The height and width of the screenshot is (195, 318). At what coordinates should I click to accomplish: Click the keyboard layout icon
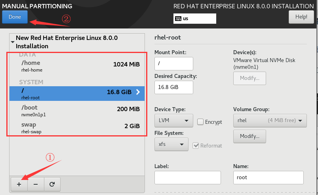(178, 19)
